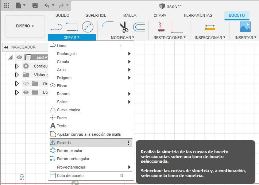Select the Fillet tool in toolbar

pyautogui.click(x=107, y=27)
